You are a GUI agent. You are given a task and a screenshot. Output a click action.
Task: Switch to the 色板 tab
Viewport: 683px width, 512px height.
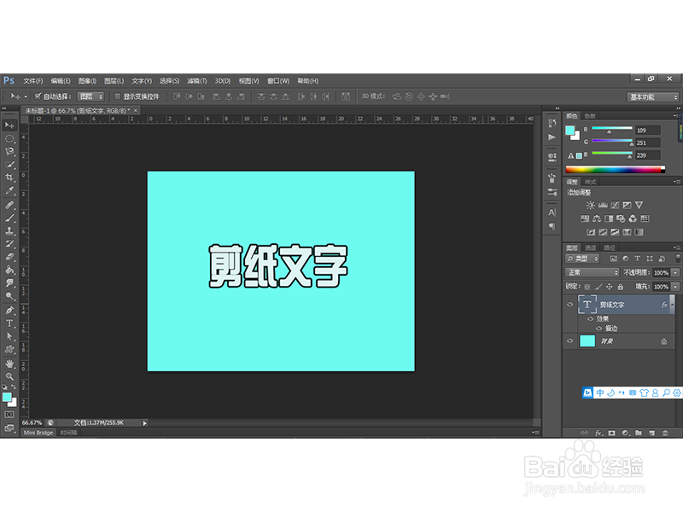point(590,116)
